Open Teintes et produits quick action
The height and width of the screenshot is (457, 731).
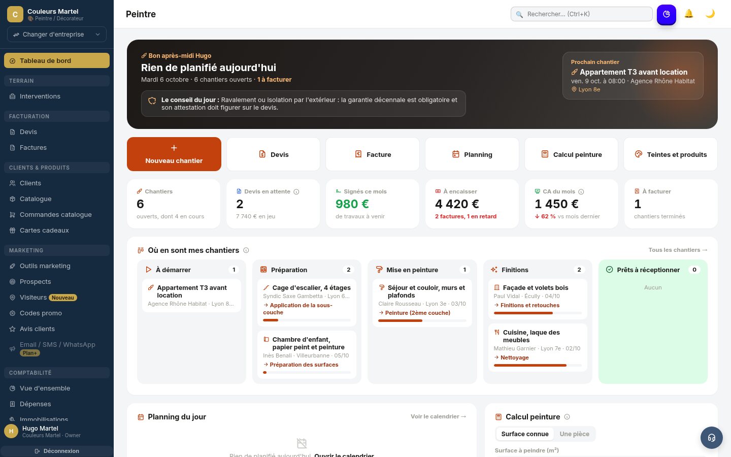click(671, 154)
